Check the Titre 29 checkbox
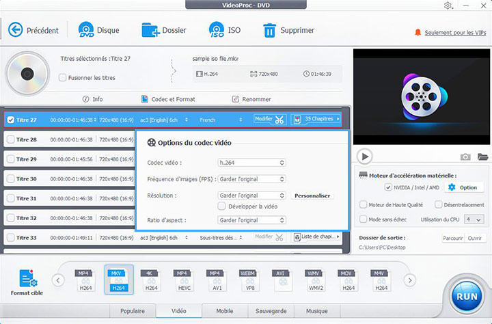This screenshot has width=492, height=324. (x=11, y=159)
